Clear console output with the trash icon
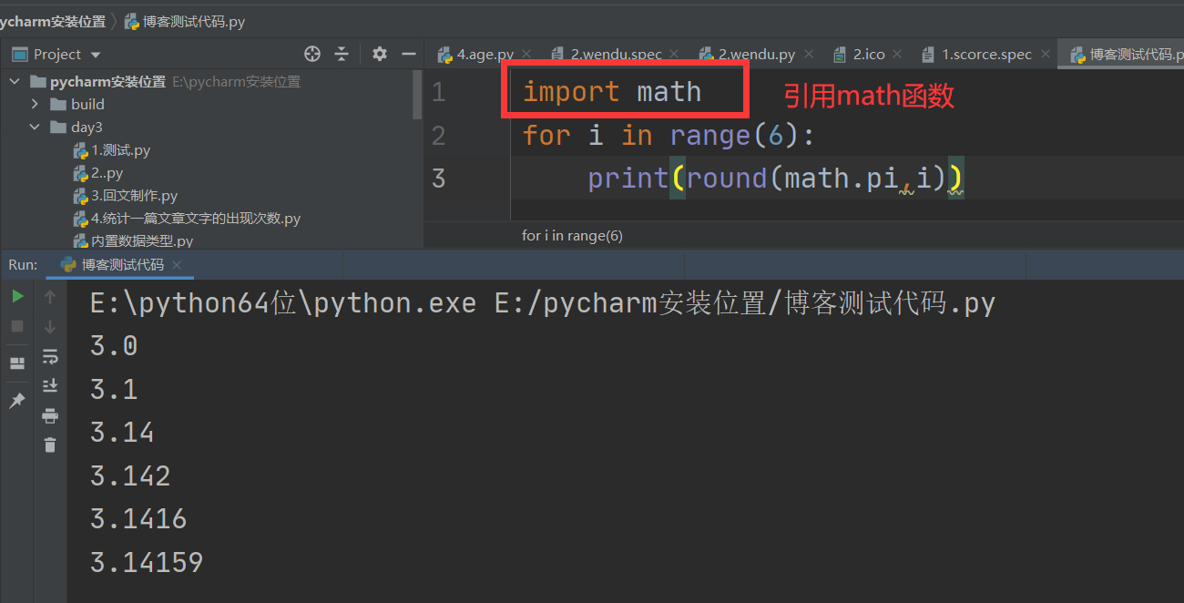1184x603 pixels. [x=50, y=445]
